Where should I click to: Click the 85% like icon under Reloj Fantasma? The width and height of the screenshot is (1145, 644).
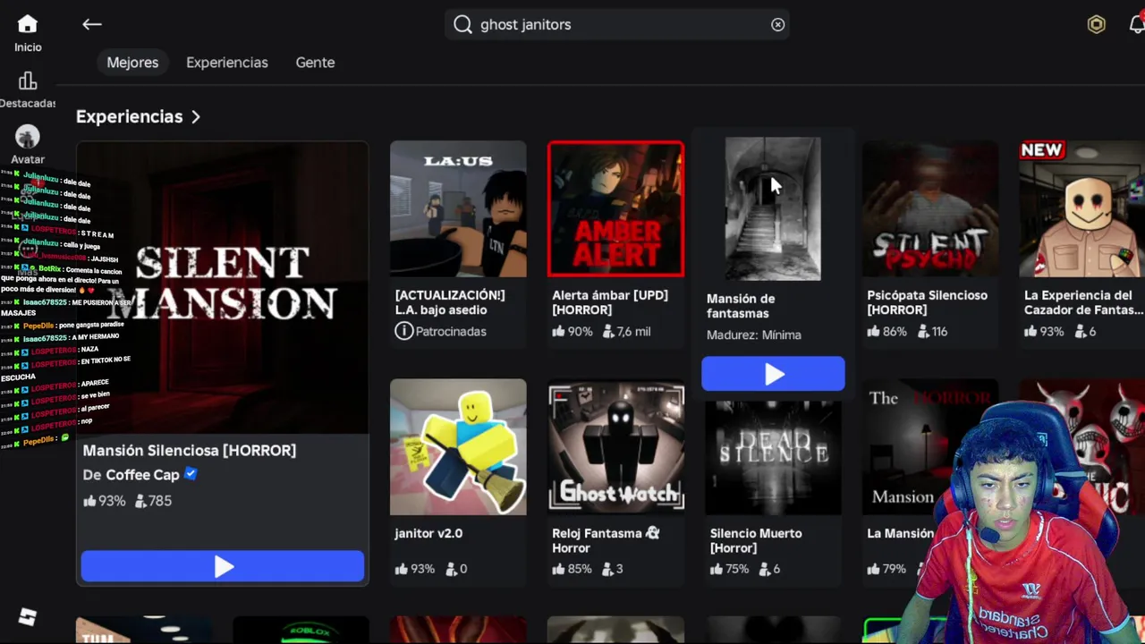[x=558, y=569]
